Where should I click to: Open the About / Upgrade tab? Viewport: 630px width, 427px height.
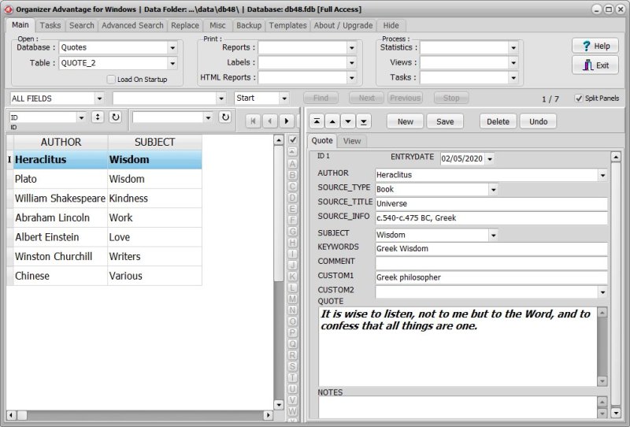pos(343,25)
